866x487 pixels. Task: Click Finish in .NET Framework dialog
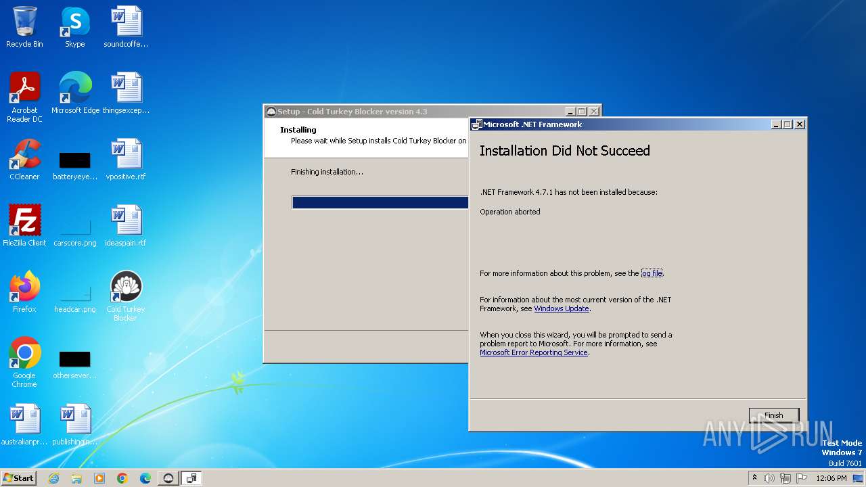pyautogui.click(x=773, y=415)
